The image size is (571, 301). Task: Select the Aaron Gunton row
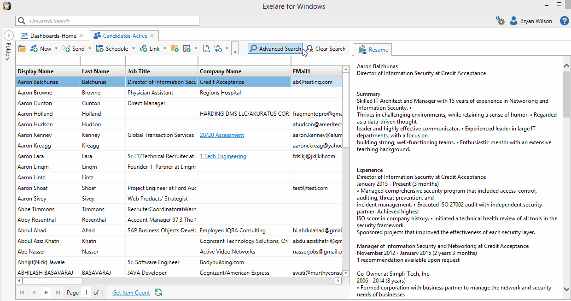pos(179,103)
